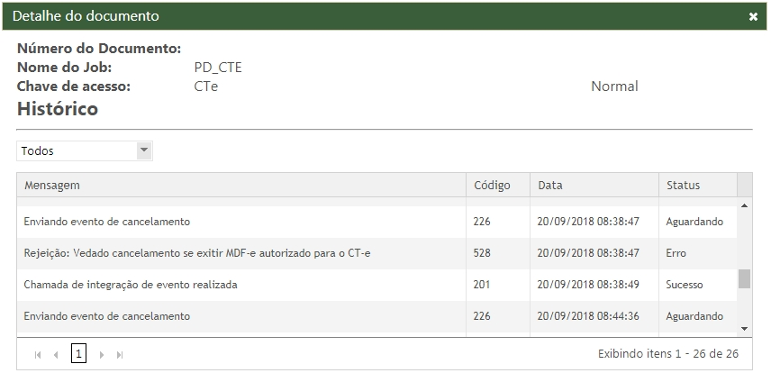Screen dimensions: 771x373
Task: Click the Sucesso status cell
Action: 685,285
